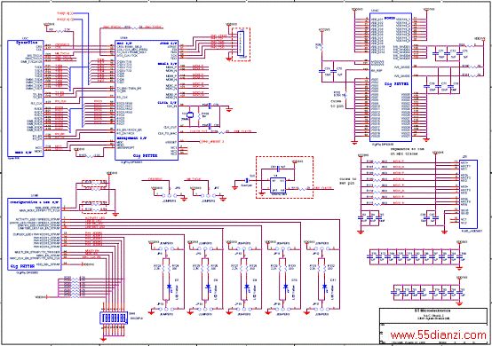Viewport: 492px width, 346px height.
Task: Click the rightmost LED diode symbol D11
Action: tap(325, 287)
